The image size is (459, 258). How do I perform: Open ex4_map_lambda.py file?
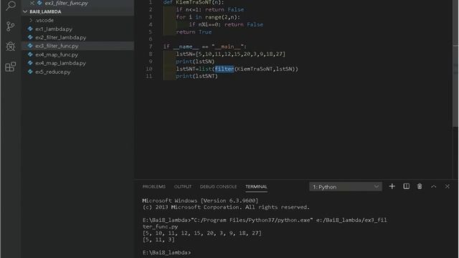point(60,63)
